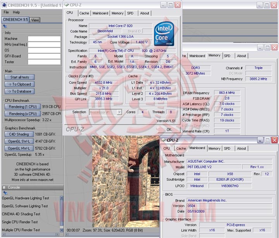Select About tab in CPU-Z Mainboard window
279x238 pixels.
(x=241, y=148)
